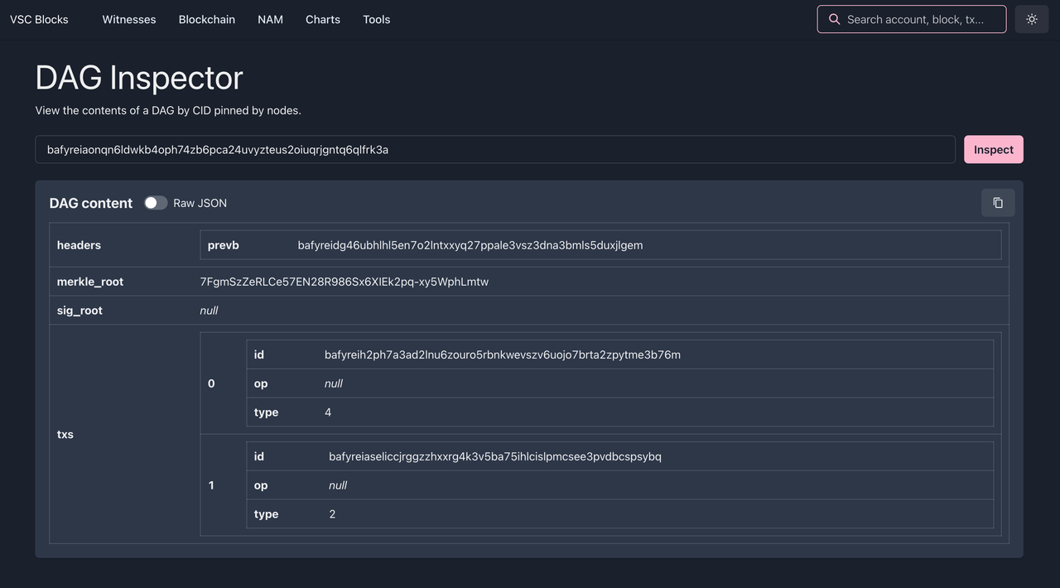The height and width of the screenshot is (588, 1060).
Task: Go to the NAM section
Action: [x=270, y=19]
